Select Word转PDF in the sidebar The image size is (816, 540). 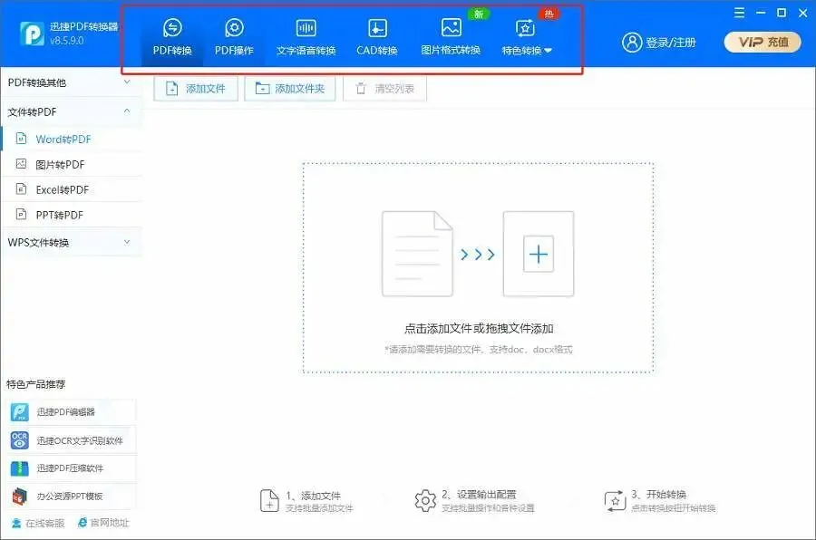[x=73, y=139]
